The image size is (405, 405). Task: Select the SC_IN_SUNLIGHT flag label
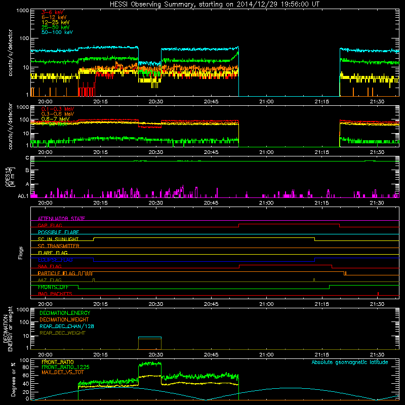click(58, 239)
